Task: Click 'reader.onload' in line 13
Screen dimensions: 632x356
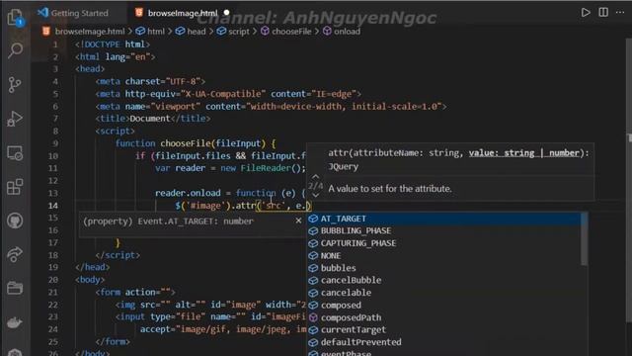Action: click(x=188, y=193)
